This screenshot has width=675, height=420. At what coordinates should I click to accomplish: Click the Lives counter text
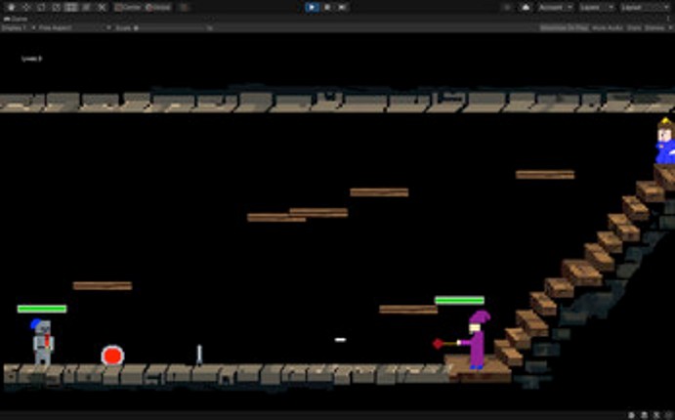(x=32, y=59)
